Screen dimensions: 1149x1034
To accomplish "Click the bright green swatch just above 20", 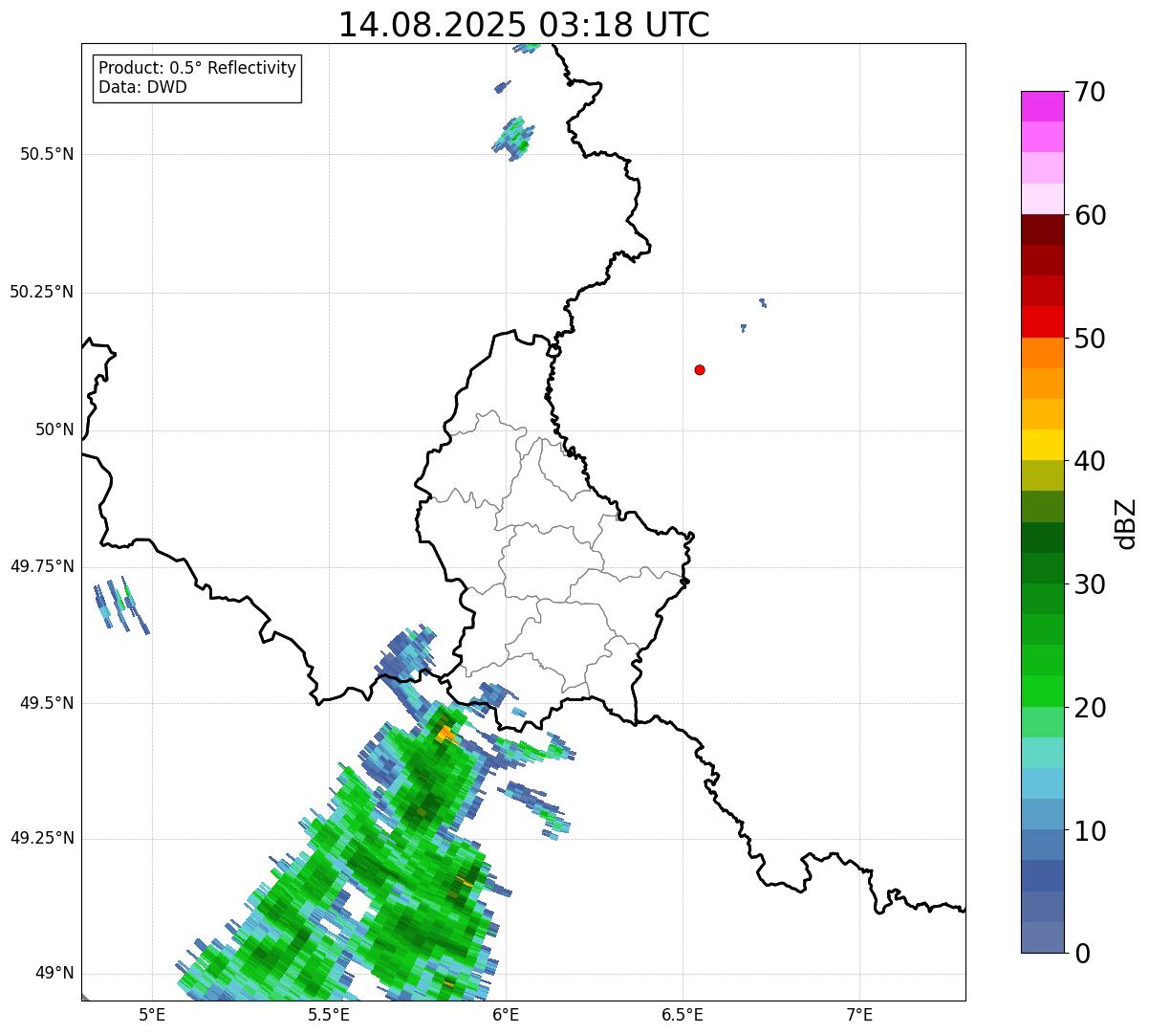I will pos(1042,691).
